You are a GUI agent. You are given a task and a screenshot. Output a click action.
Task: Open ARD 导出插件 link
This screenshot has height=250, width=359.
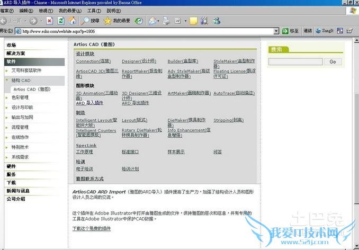136,103
